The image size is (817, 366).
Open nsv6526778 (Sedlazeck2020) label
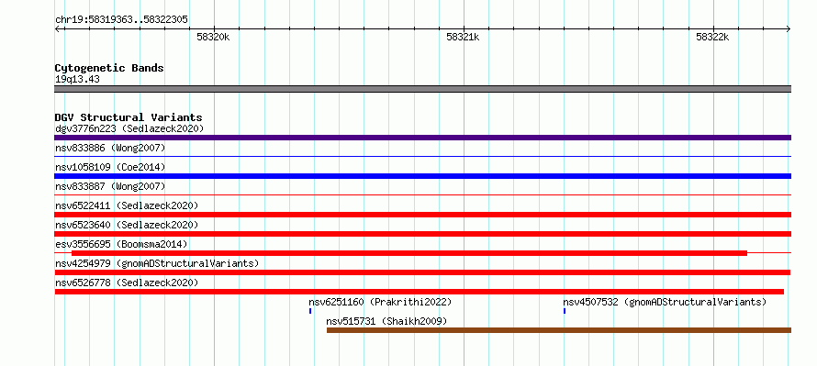127,283
